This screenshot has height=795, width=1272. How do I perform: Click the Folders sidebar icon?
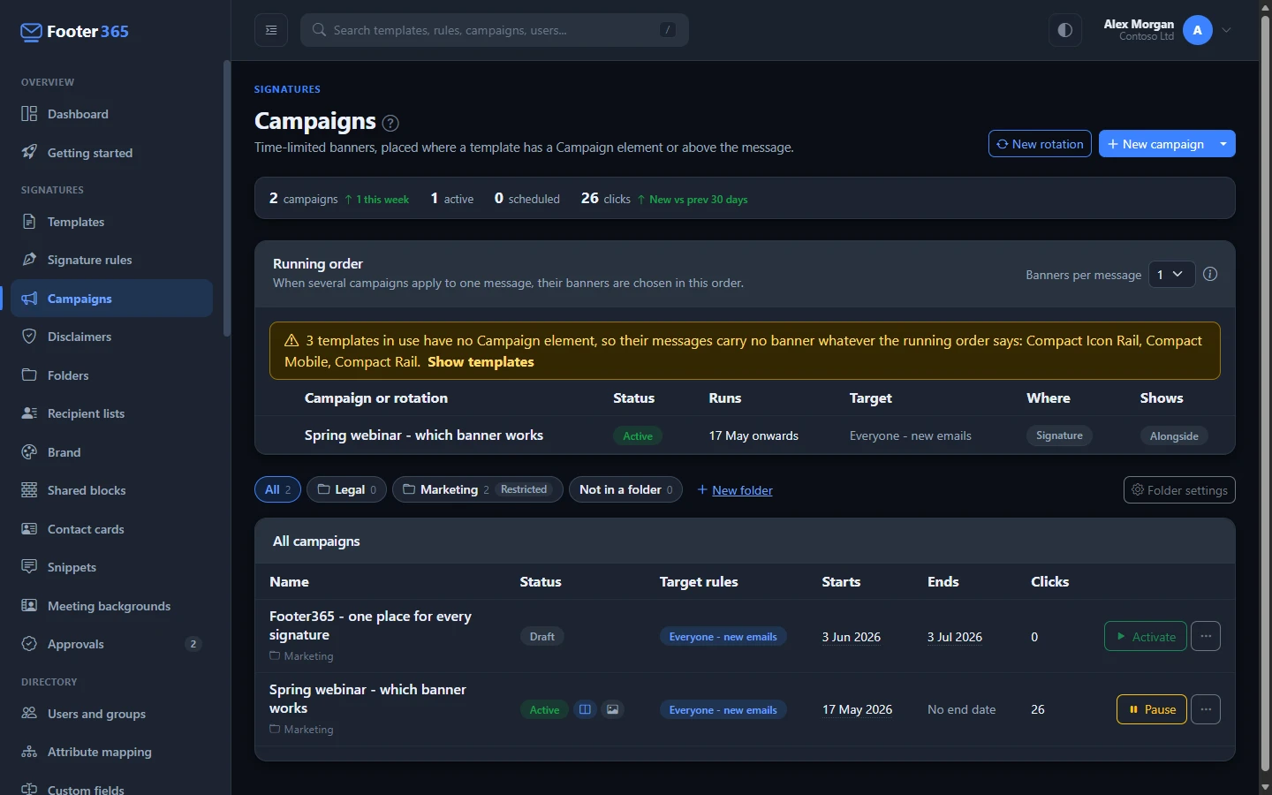click(x=29, y=375)
